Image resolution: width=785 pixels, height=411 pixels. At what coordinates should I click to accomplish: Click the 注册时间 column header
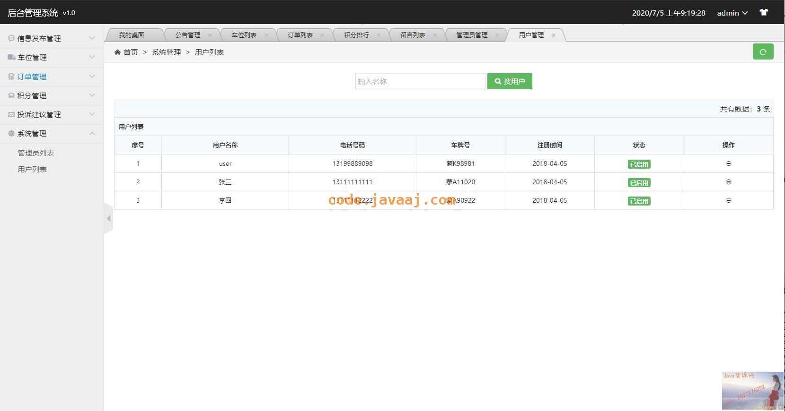point(550,145)
